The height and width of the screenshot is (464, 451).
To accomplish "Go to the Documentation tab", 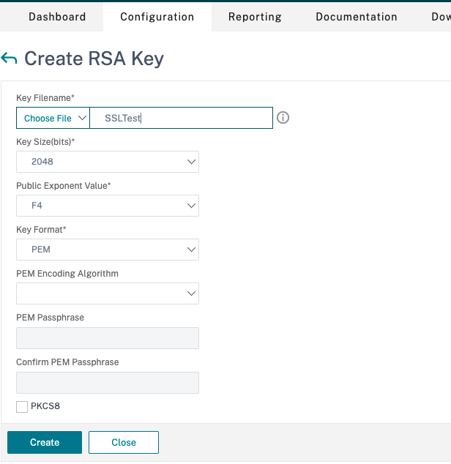I will [x=357, y=16].
